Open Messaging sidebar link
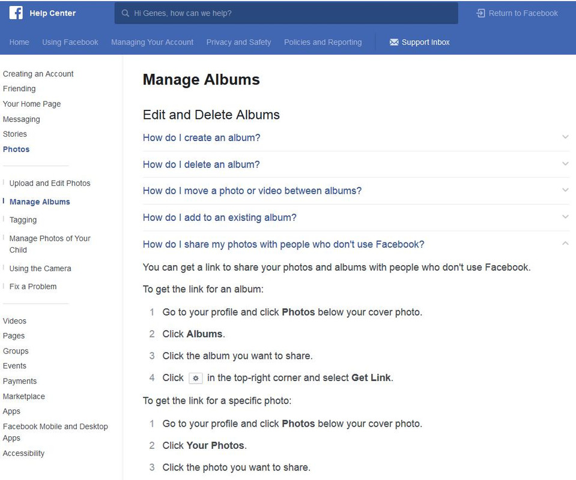Viewport: 576px width, 480px height. (21, 119)
